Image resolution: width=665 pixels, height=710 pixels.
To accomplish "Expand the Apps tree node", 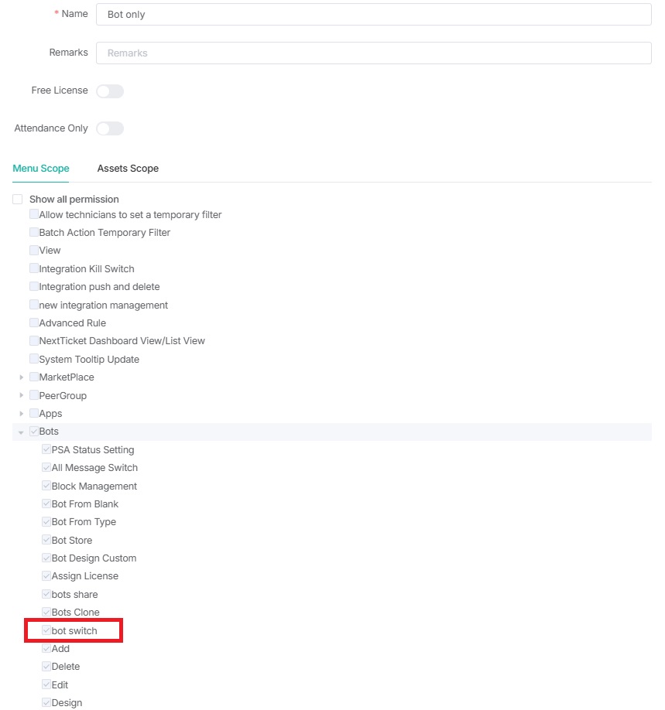I will pos(22,414).
